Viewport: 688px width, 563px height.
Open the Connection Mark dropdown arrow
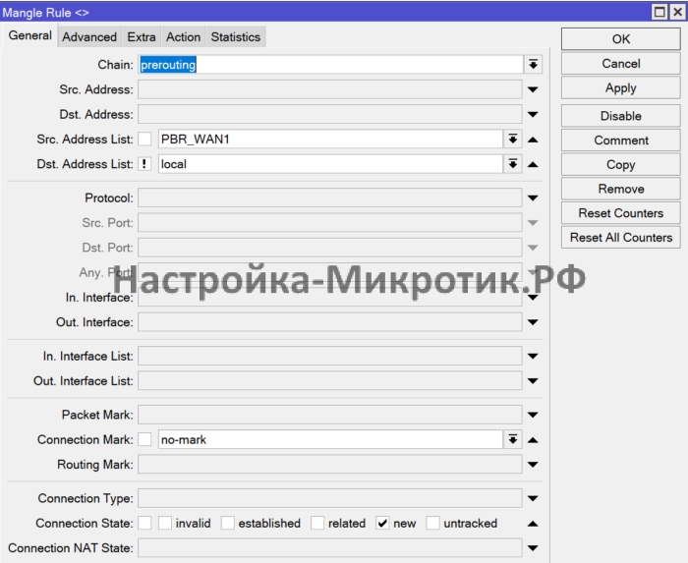(512, 440)
